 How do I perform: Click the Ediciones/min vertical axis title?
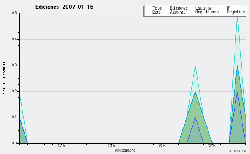point(4,78)
